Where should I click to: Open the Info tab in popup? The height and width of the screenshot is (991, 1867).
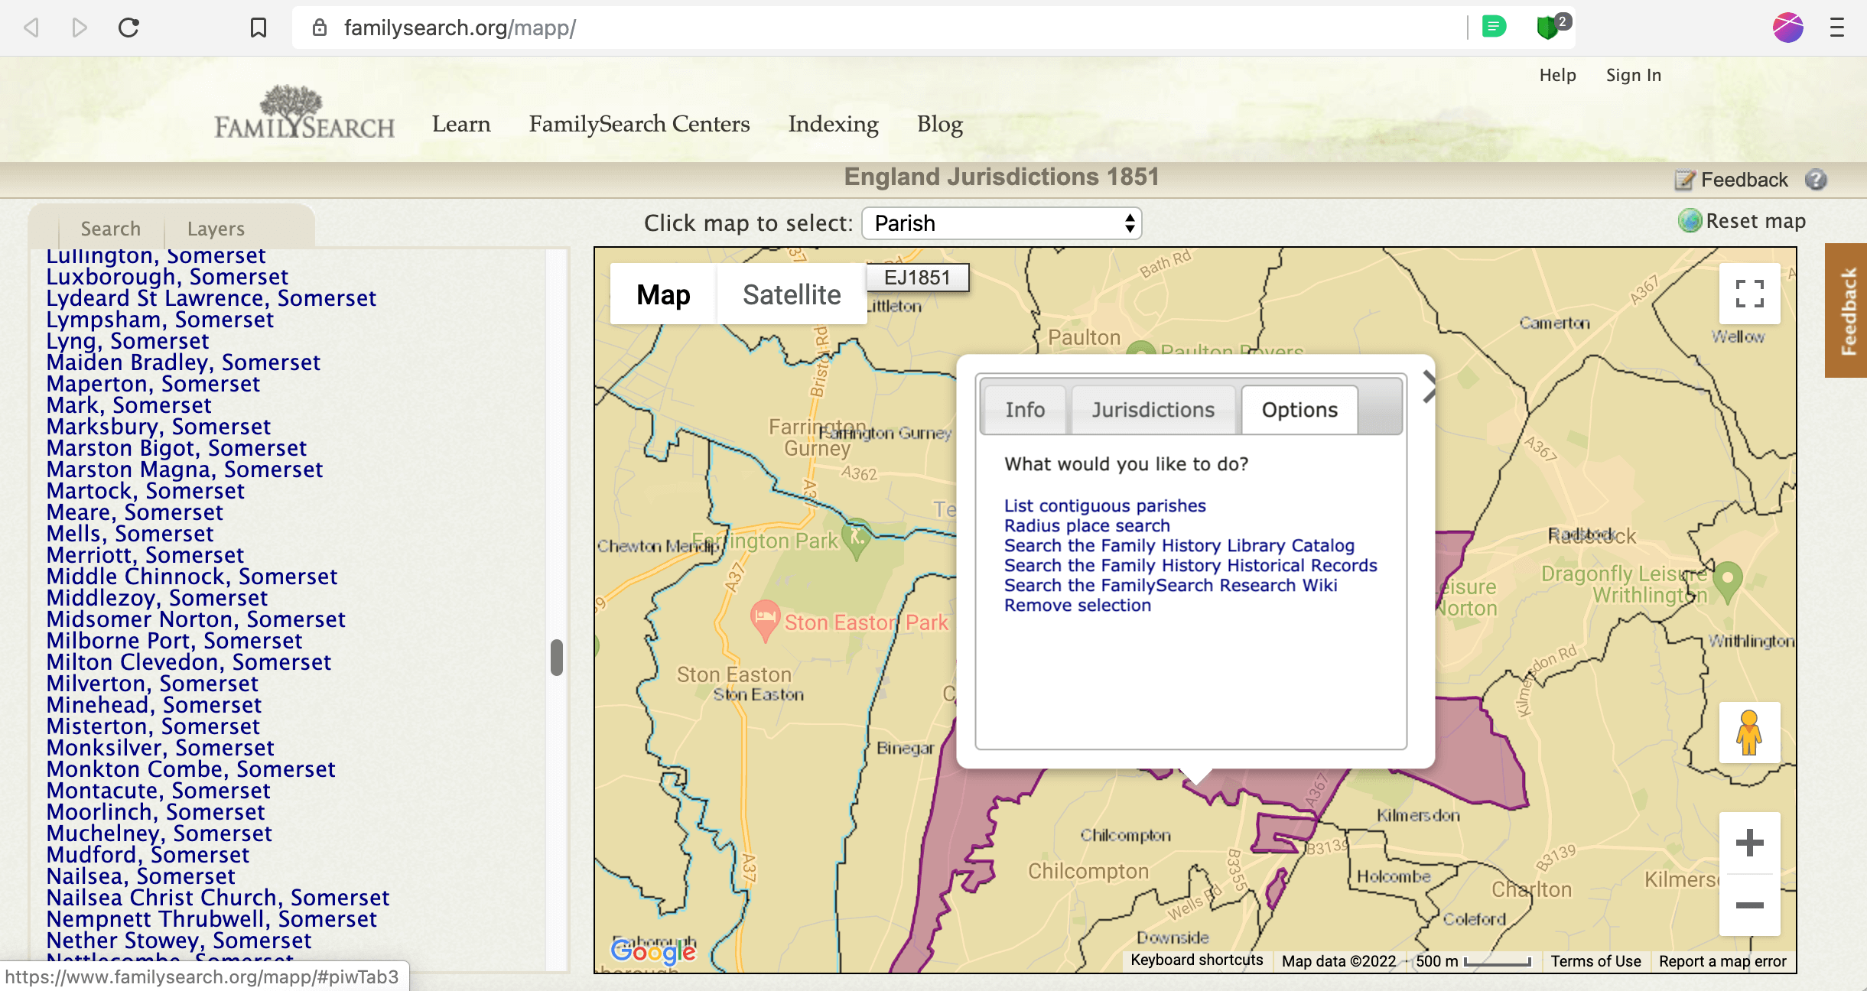click(x=1025, y=410)
